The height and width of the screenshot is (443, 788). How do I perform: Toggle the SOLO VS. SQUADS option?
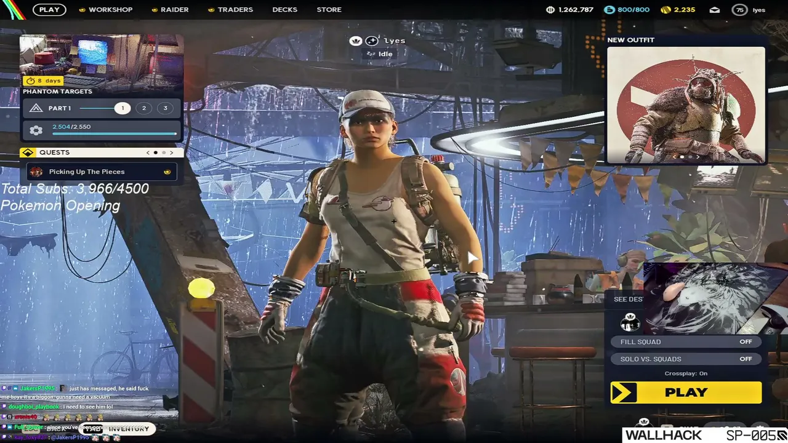tap(686, 359)
